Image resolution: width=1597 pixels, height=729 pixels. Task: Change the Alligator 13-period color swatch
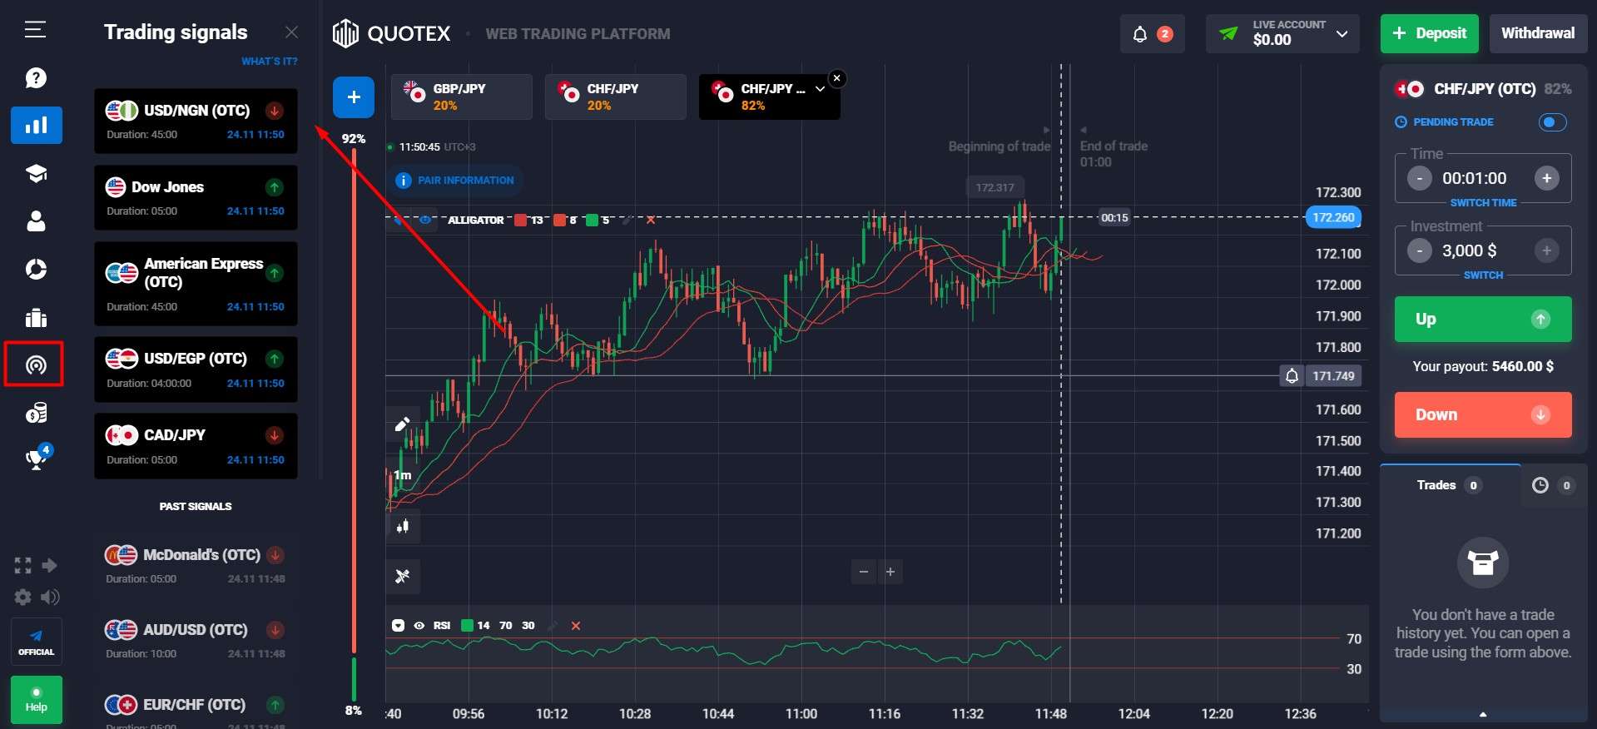(x=521, y=221)
